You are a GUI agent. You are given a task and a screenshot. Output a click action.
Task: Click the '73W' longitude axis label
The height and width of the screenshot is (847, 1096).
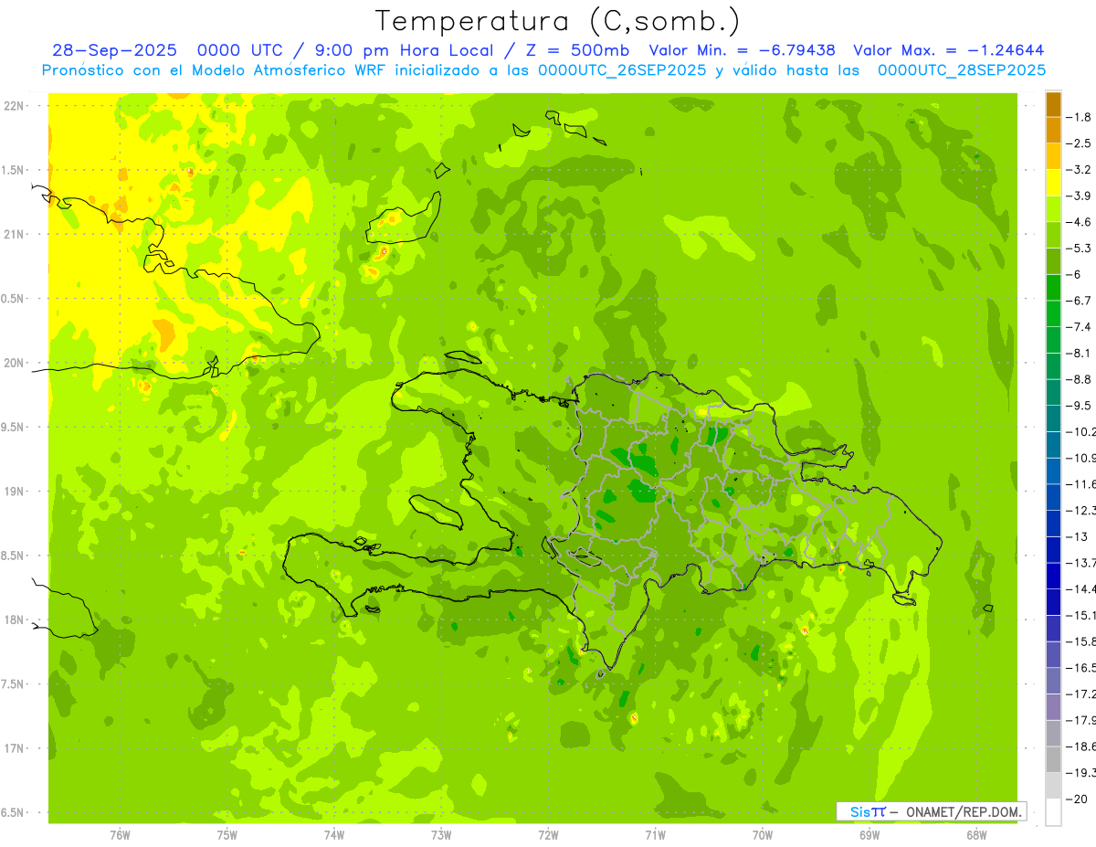pyautogui.click(x=441, y=836)
